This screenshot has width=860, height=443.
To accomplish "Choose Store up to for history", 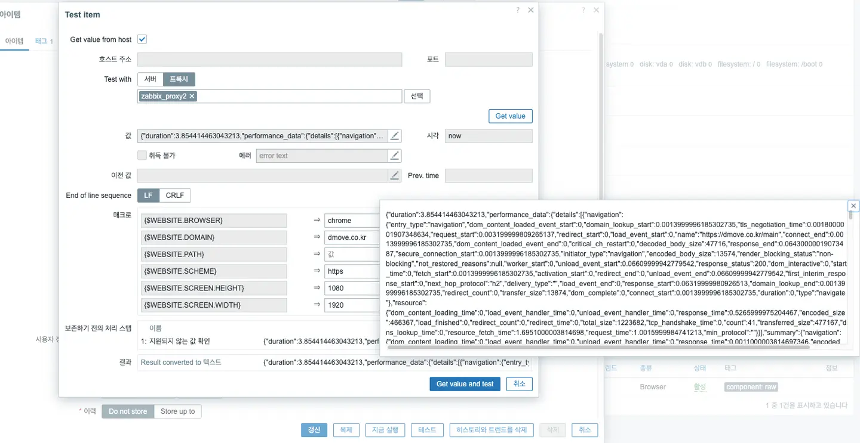I will tap(177, 411).
